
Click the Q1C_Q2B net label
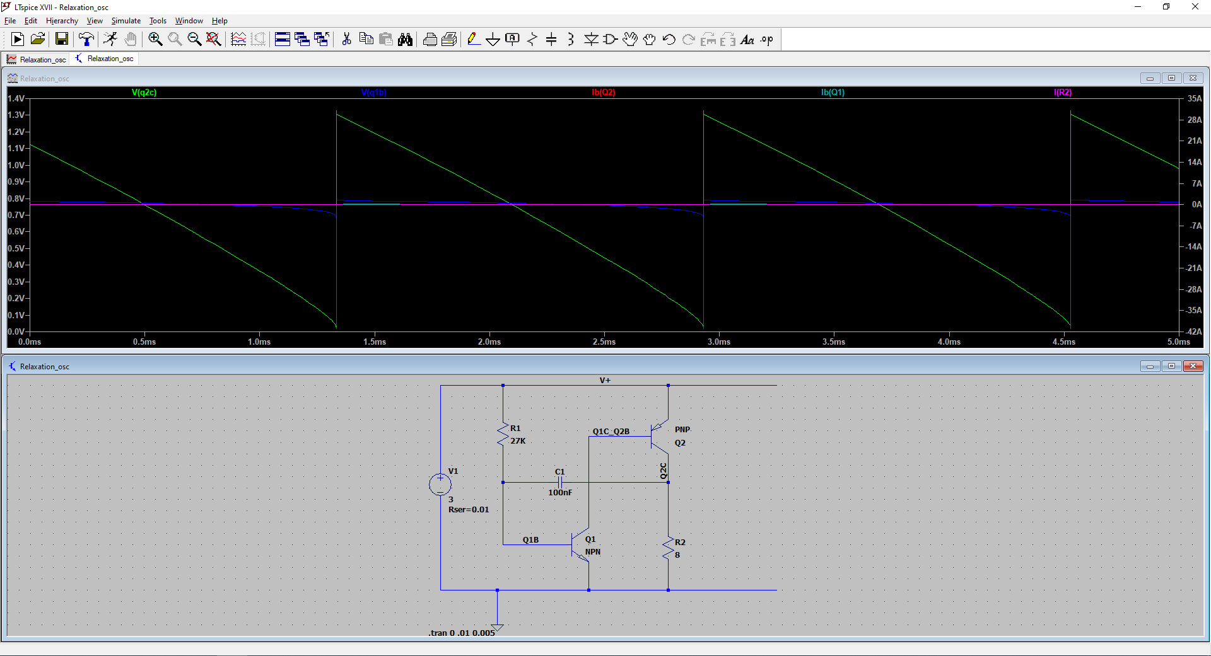click(611, 431)
